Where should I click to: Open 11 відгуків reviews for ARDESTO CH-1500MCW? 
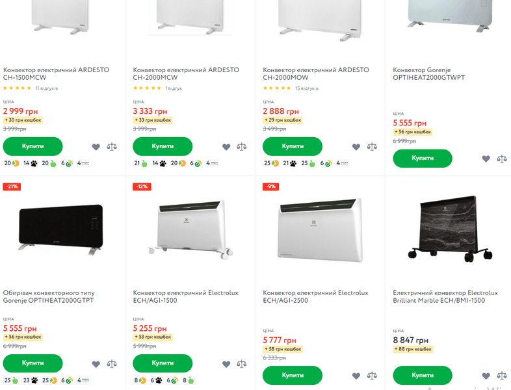(x=46, y=88)
